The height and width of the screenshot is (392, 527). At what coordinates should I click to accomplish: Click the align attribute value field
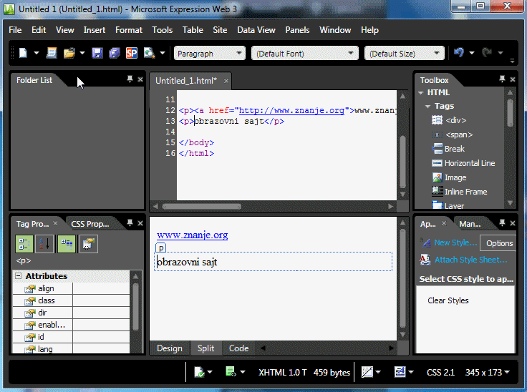(x=101, y=289)
